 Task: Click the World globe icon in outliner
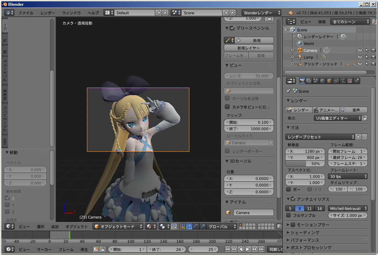(x=300, y=44)
